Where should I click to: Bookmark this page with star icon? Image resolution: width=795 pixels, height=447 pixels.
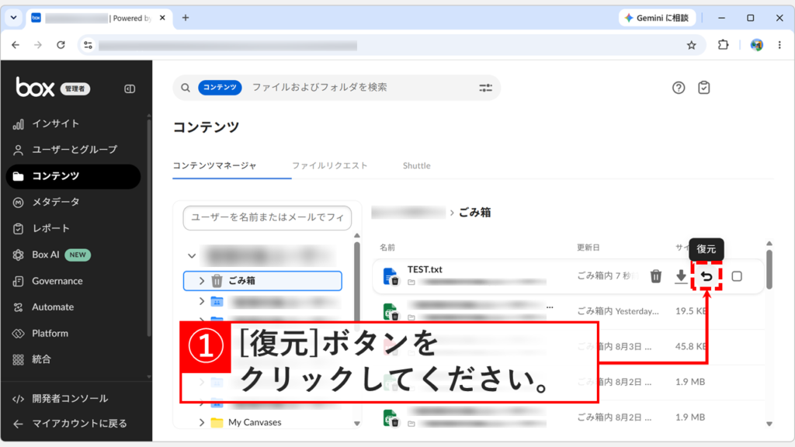(x=692, y=45)
